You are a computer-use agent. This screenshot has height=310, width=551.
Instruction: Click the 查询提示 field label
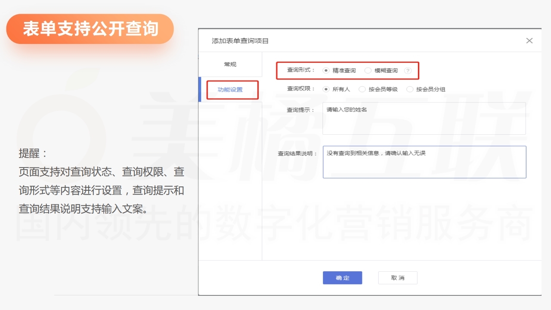click(301, 110)
